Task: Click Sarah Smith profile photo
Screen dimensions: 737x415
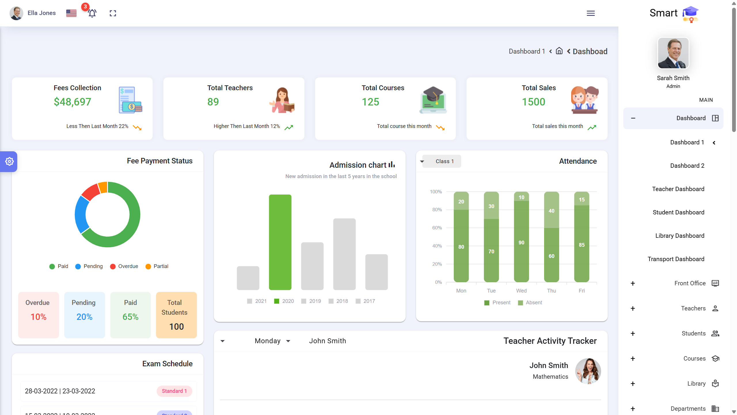Action: coord(673,53)
